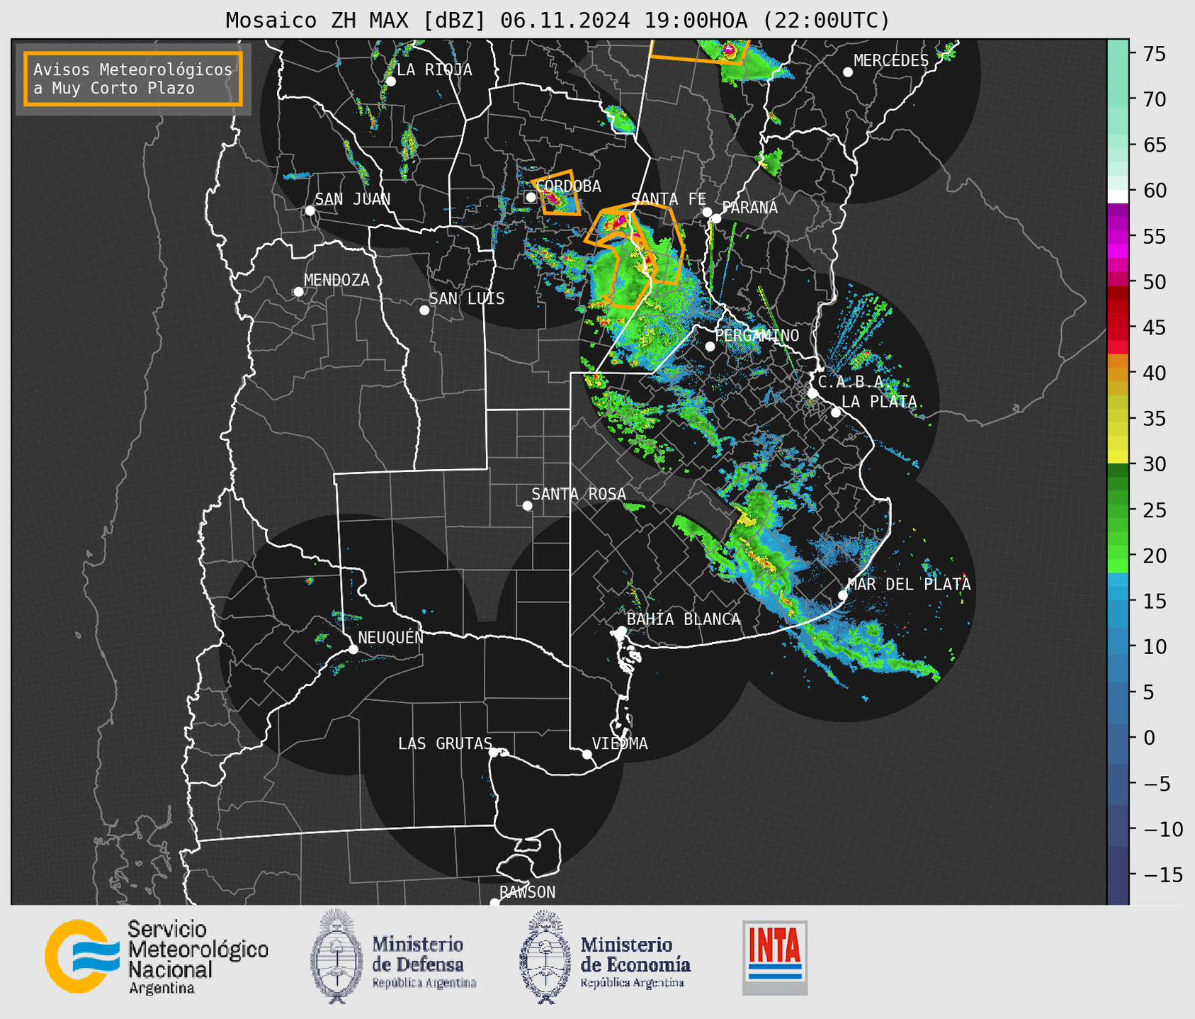The height and width of the screenshot is (1019, 1195).
Task: Select the LA RIOJA city marker
Action: (390, 81)
